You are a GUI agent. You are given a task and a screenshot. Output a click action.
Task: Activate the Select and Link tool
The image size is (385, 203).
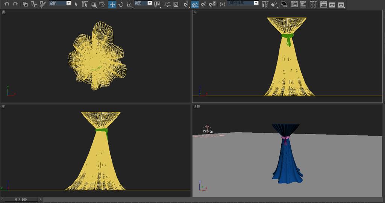coord(25,4)
